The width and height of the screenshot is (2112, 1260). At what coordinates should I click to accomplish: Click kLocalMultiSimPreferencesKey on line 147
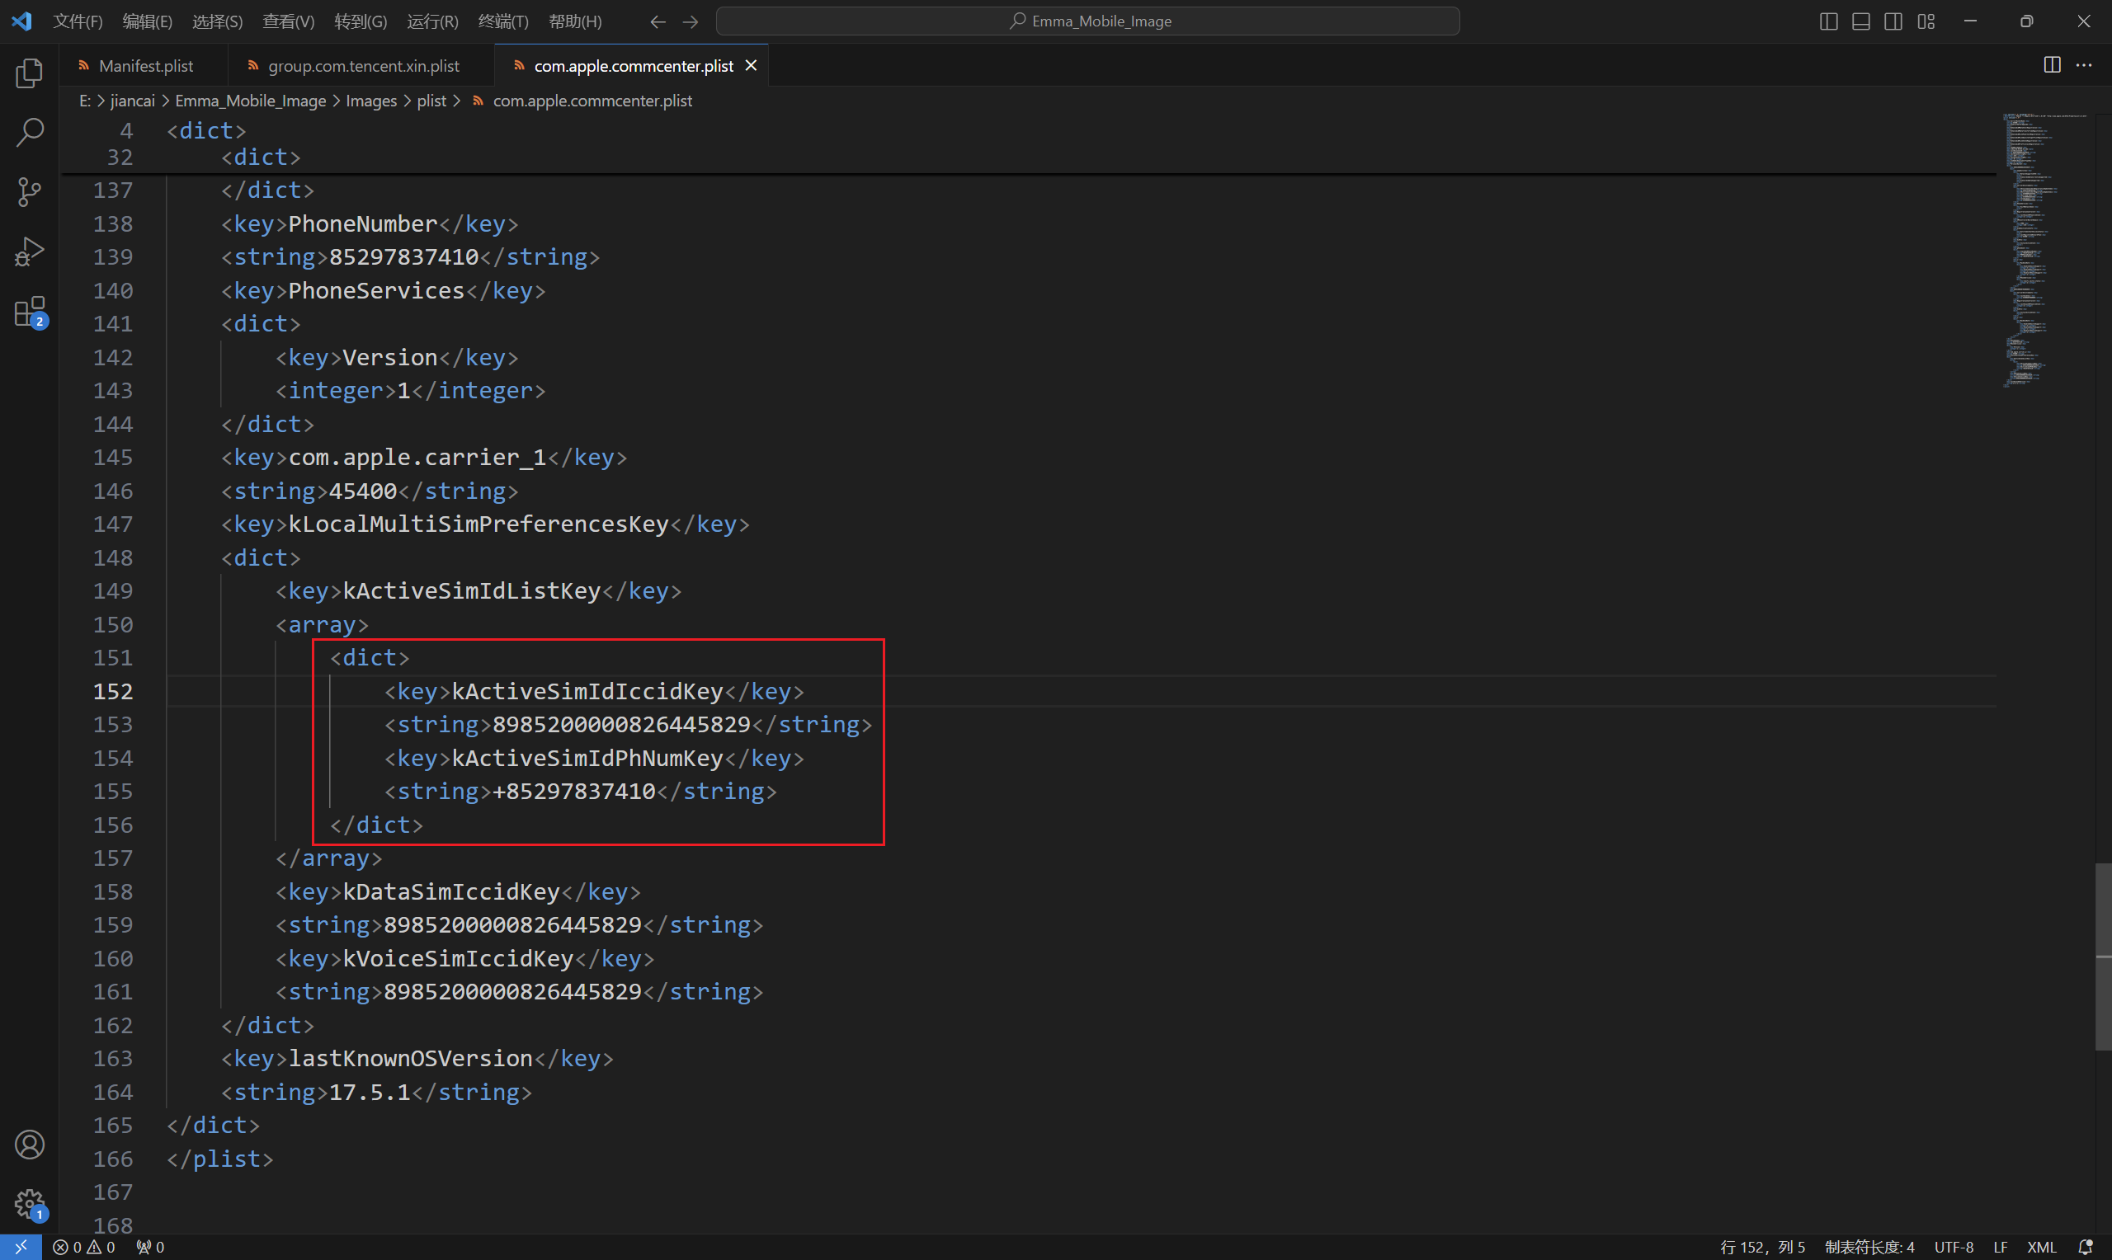(479, 524)
